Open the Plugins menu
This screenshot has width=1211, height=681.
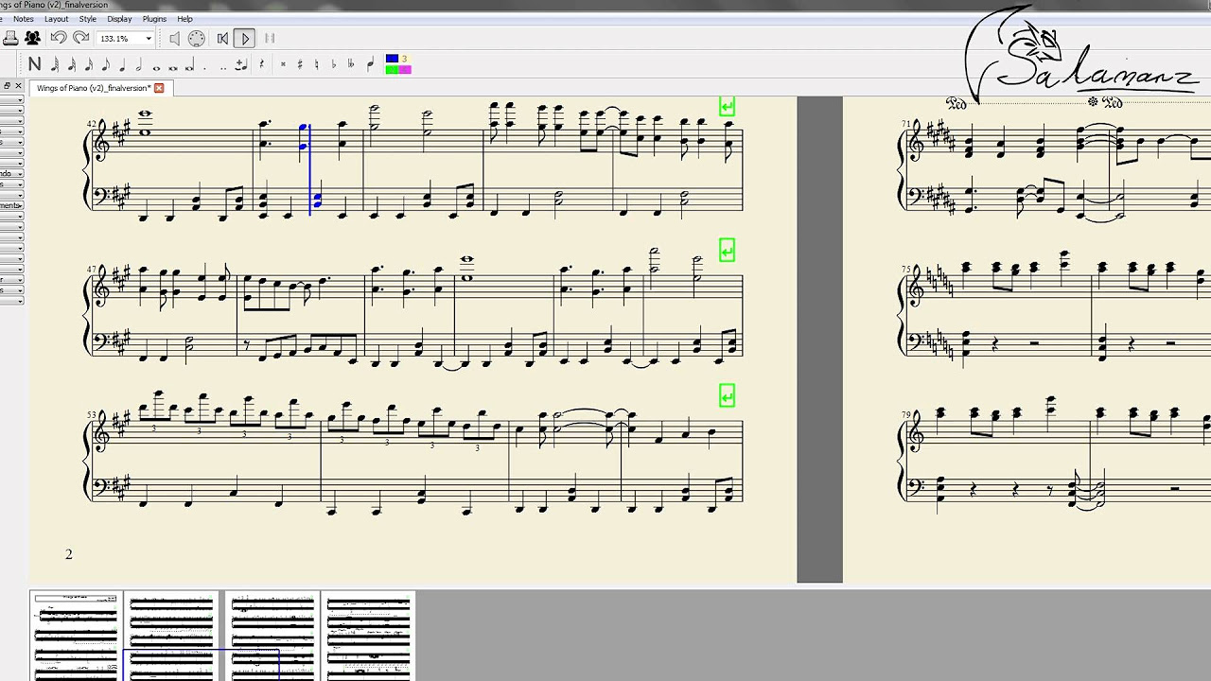point(154,19)
